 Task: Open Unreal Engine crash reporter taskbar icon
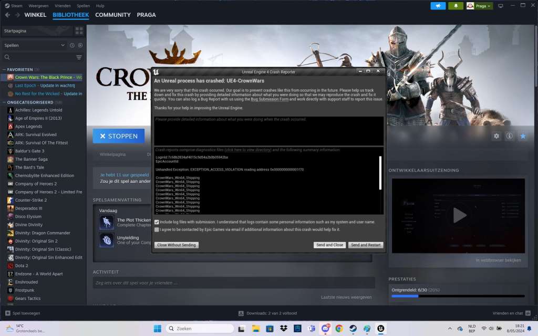[380, 329]
